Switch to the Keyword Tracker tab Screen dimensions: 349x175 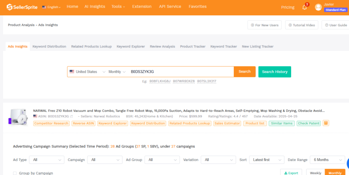(x=224, y=47)
